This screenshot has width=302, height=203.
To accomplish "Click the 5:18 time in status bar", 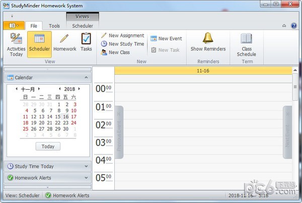I will 263,195.
